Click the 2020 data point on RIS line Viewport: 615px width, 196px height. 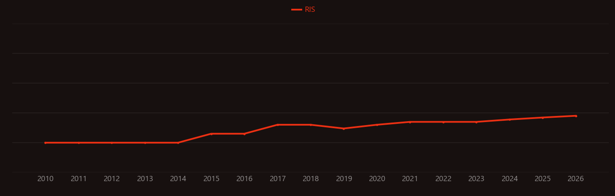tap(377, 125)
